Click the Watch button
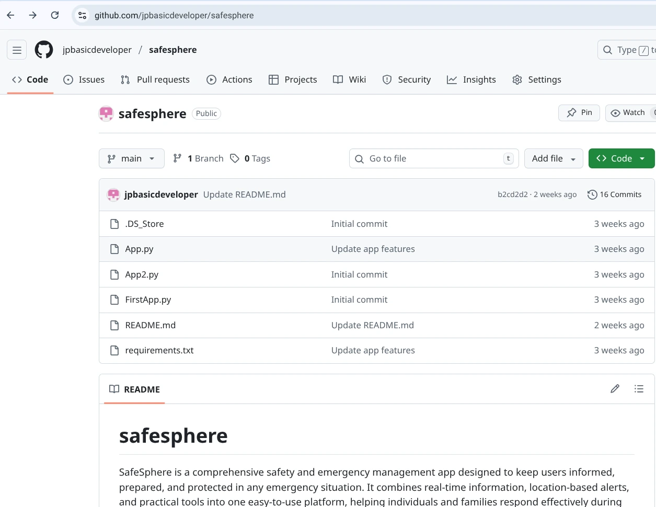The width and height of the screenshot is (656, 507). (630, 113)
